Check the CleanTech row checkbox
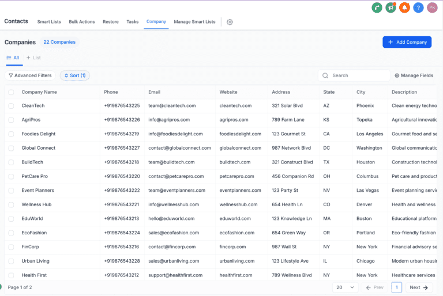The height and width of the screenshot is (296, 443). click(x=11, y=106)
